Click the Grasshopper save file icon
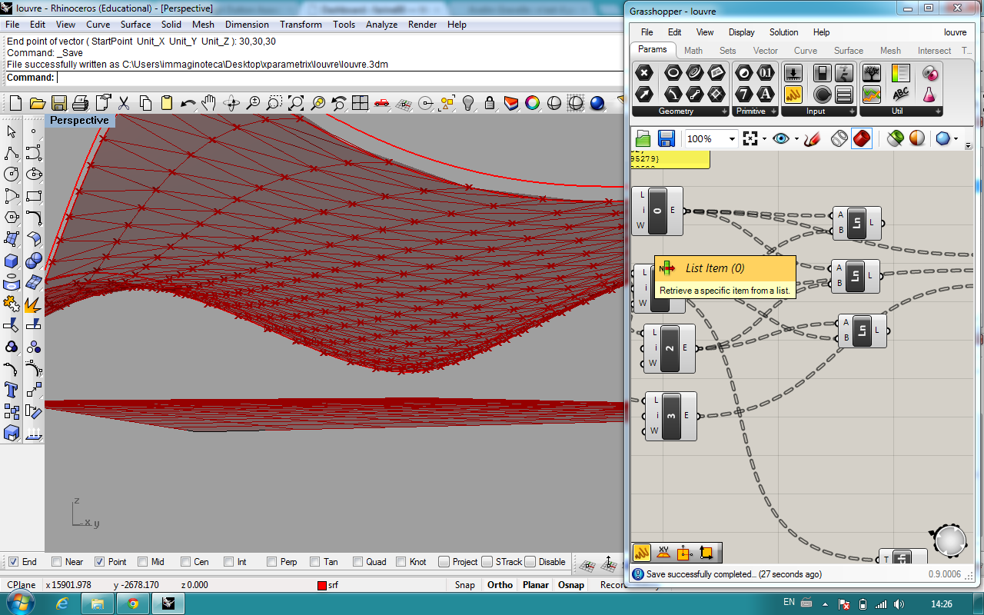This screenshot has height=615, width=984. [x=667, y=138]
